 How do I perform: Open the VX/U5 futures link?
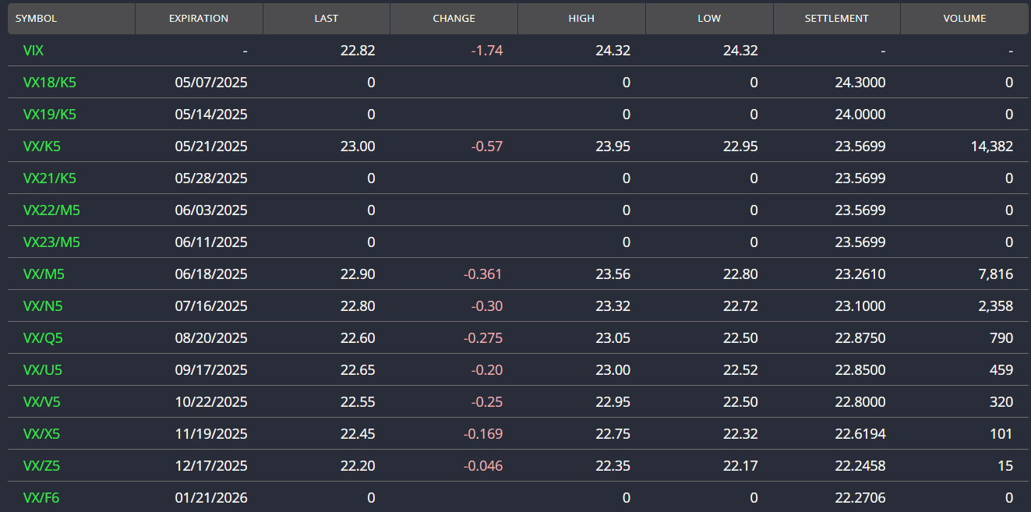42,370
